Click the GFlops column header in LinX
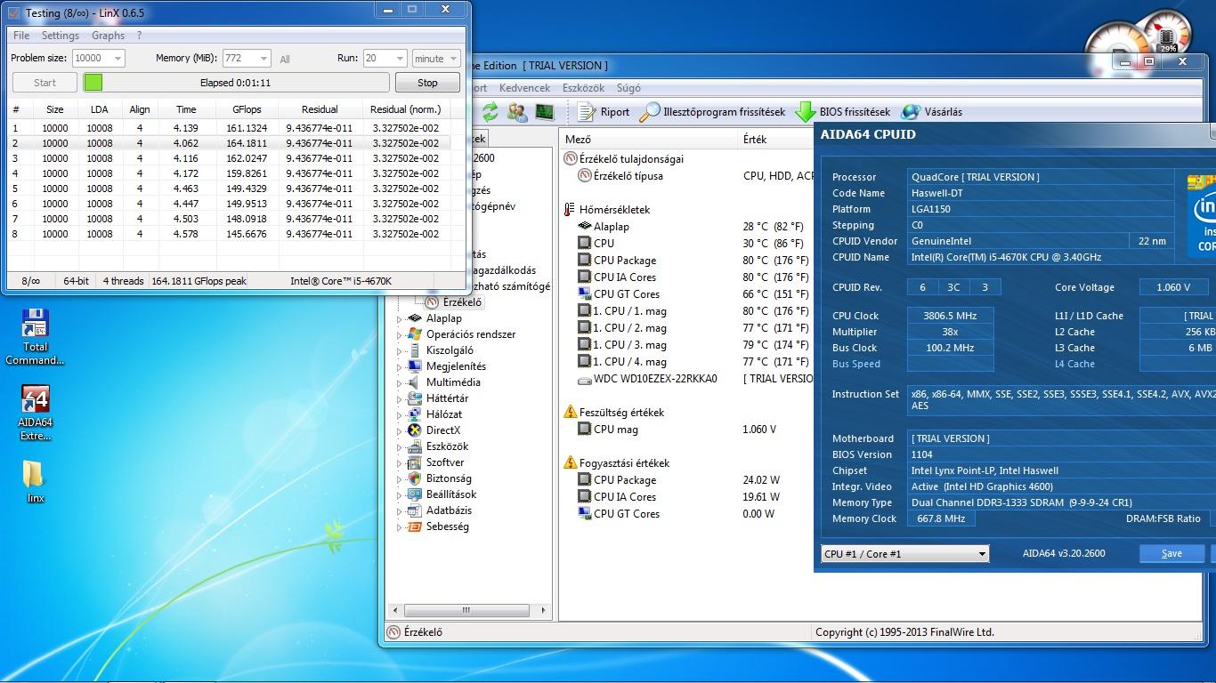 (x=247, y=109)
